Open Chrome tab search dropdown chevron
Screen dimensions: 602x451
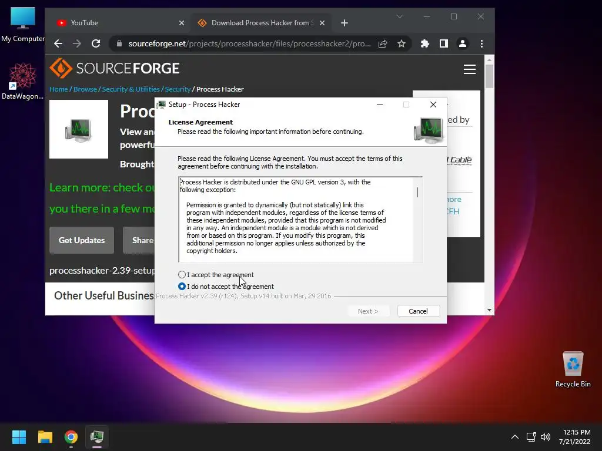pyautogui.click(x=400, y=16)
